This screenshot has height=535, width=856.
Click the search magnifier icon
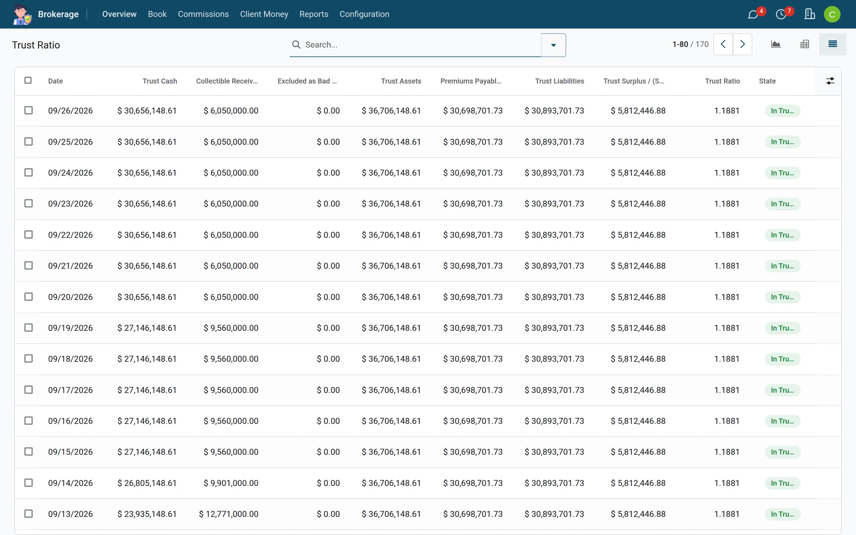point(296,45)
